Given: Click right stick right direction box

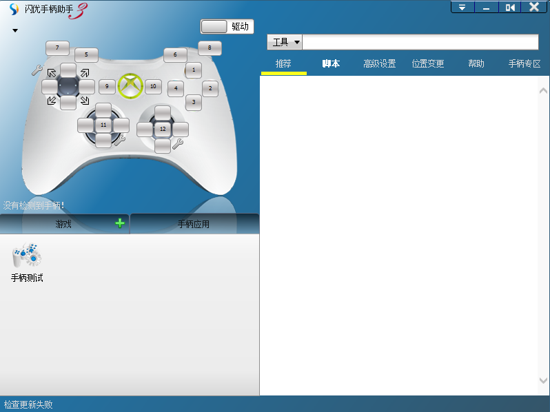Looking at the screenshot, I should coord(181,130).
